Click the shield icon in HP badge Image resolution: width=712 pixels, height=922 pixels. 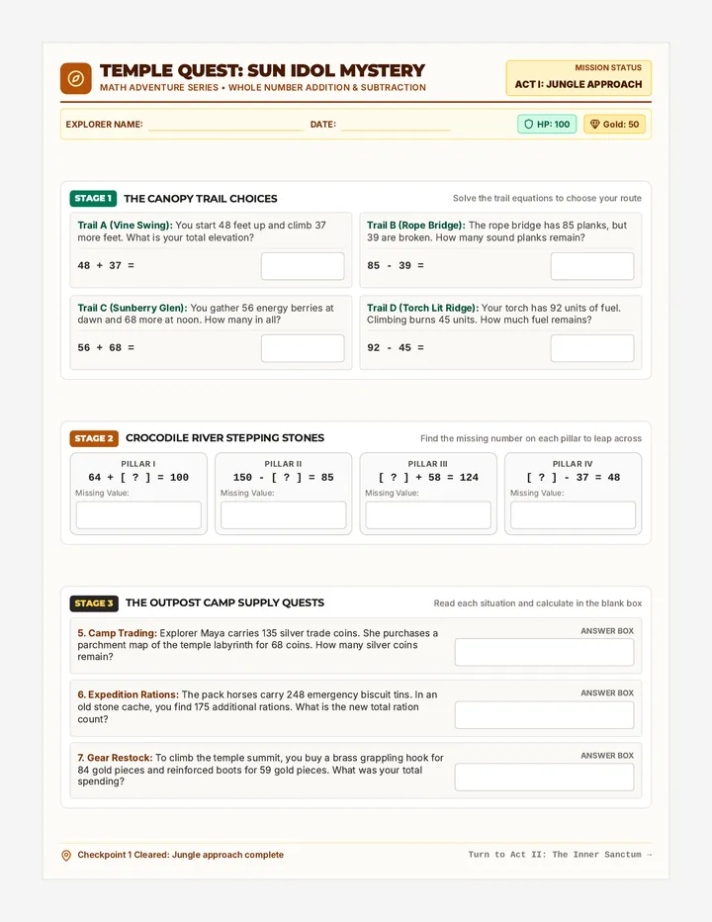click(x=529, y=124)
